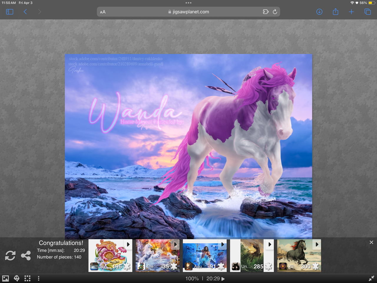Viewport: 377px width, 283px height.
Task: Open a new Safari tab
Action: pos(351,12)
